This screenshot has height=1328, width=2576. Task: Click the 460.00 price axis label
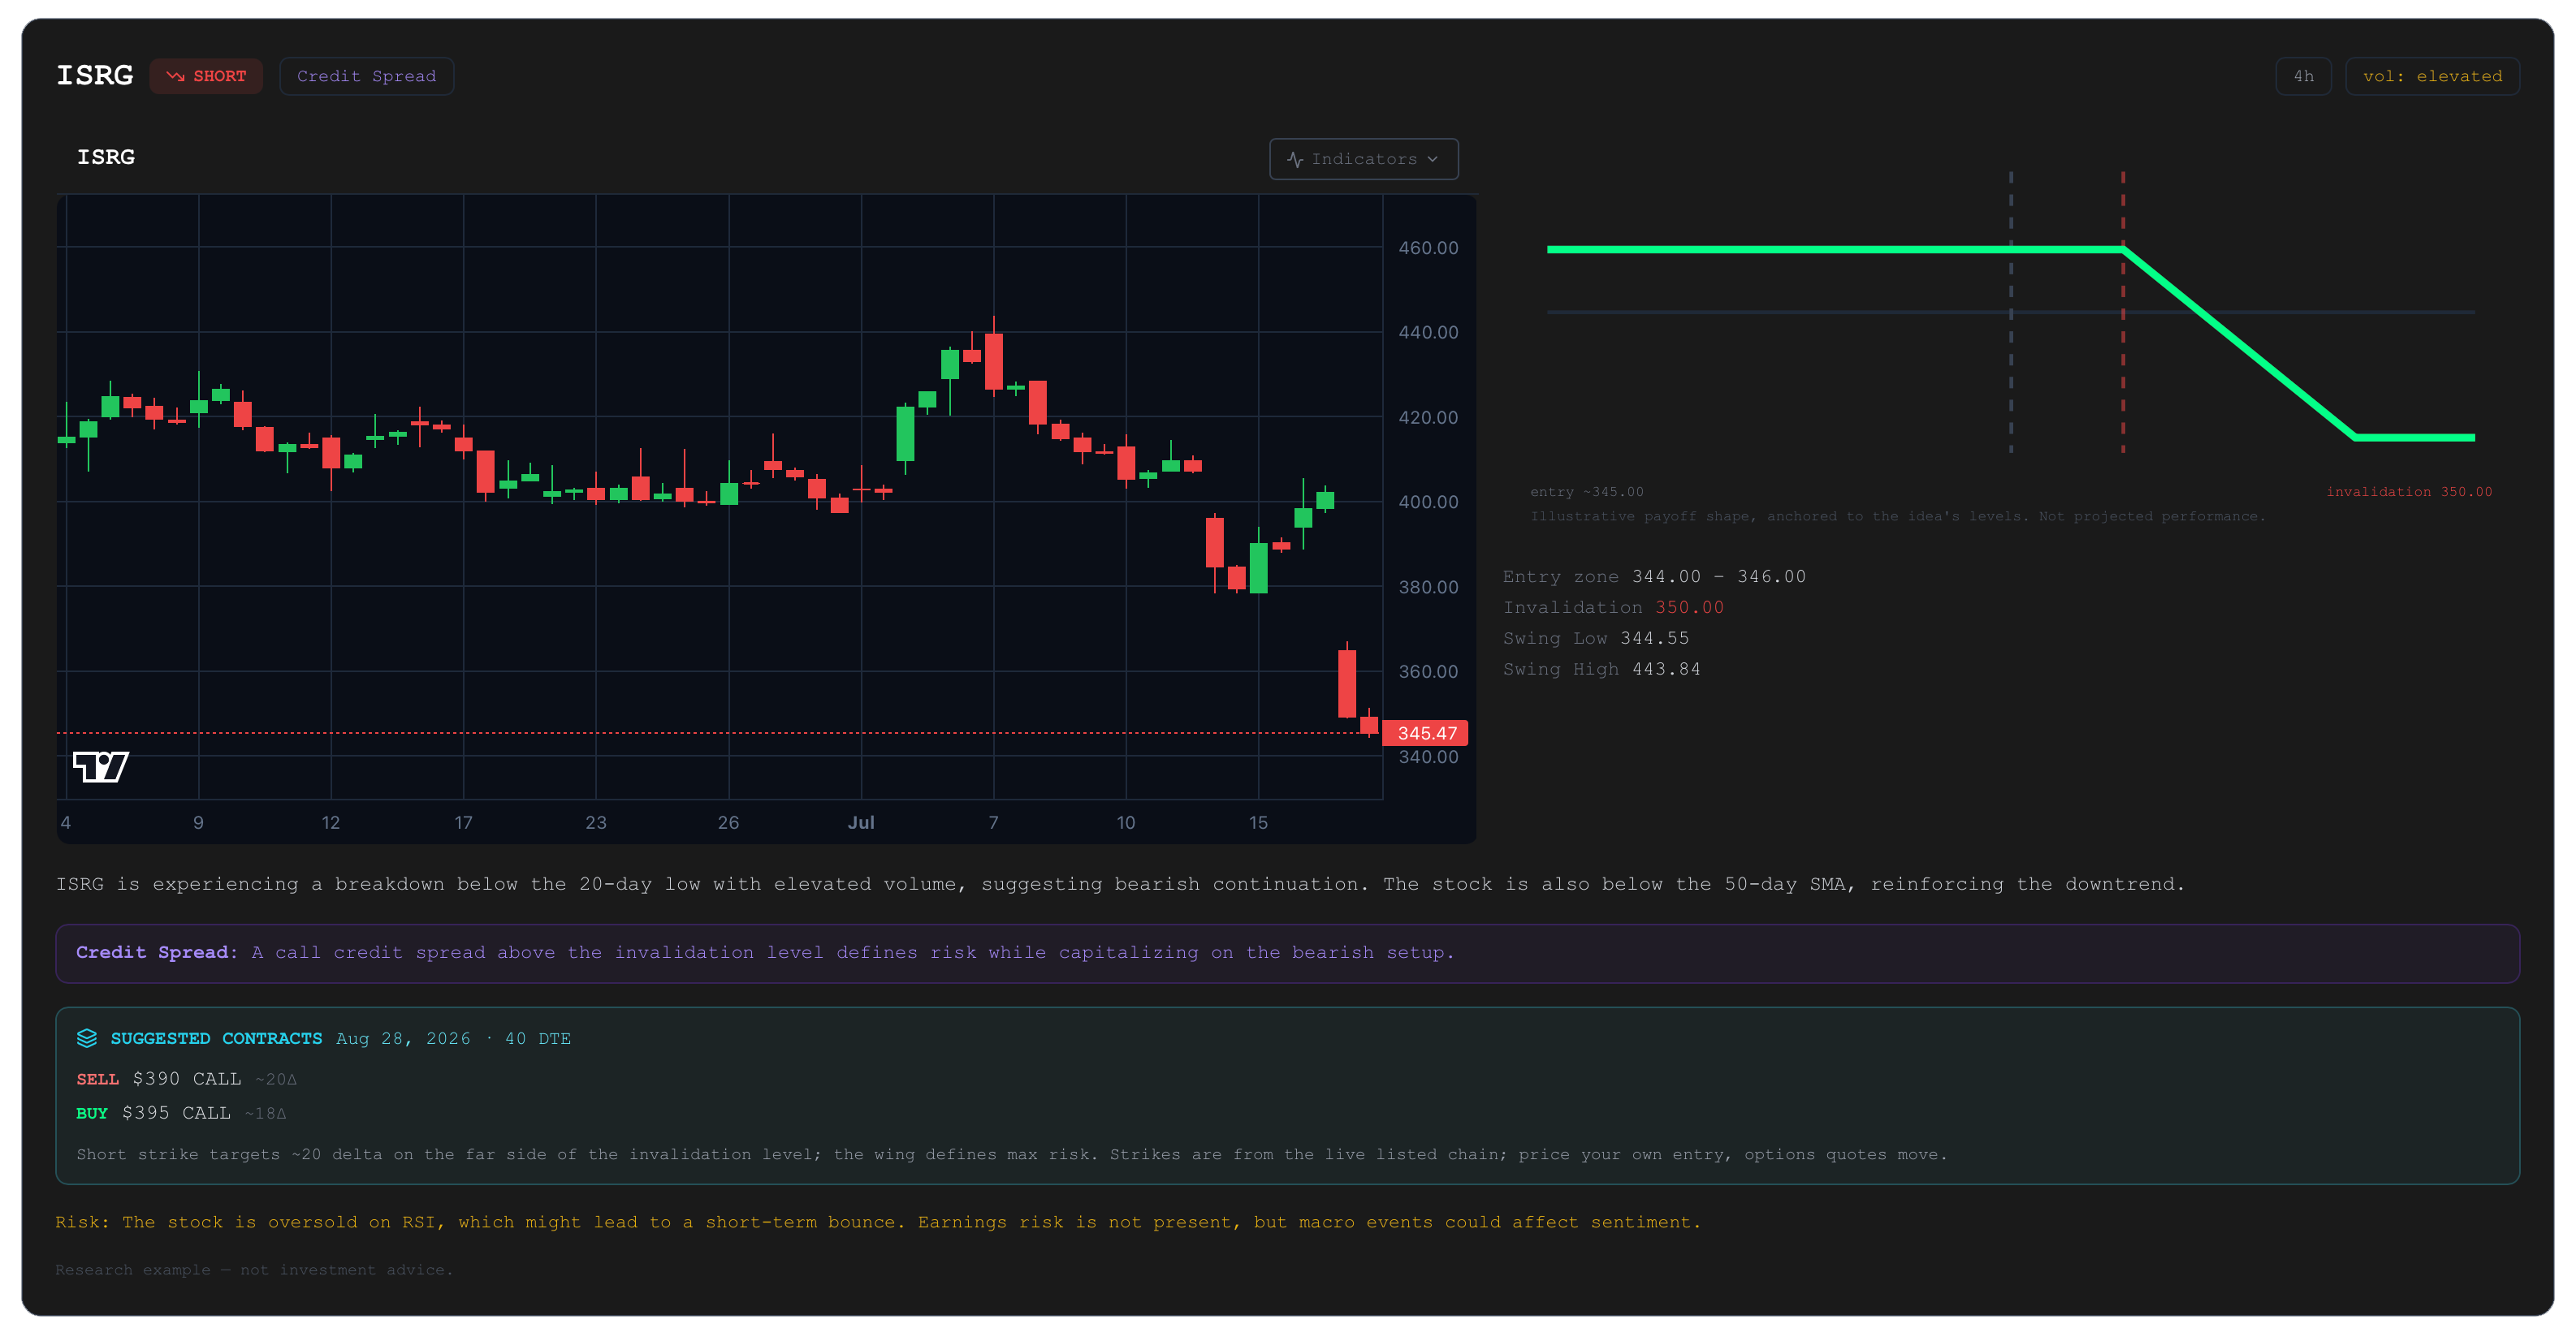(1427, 248)
